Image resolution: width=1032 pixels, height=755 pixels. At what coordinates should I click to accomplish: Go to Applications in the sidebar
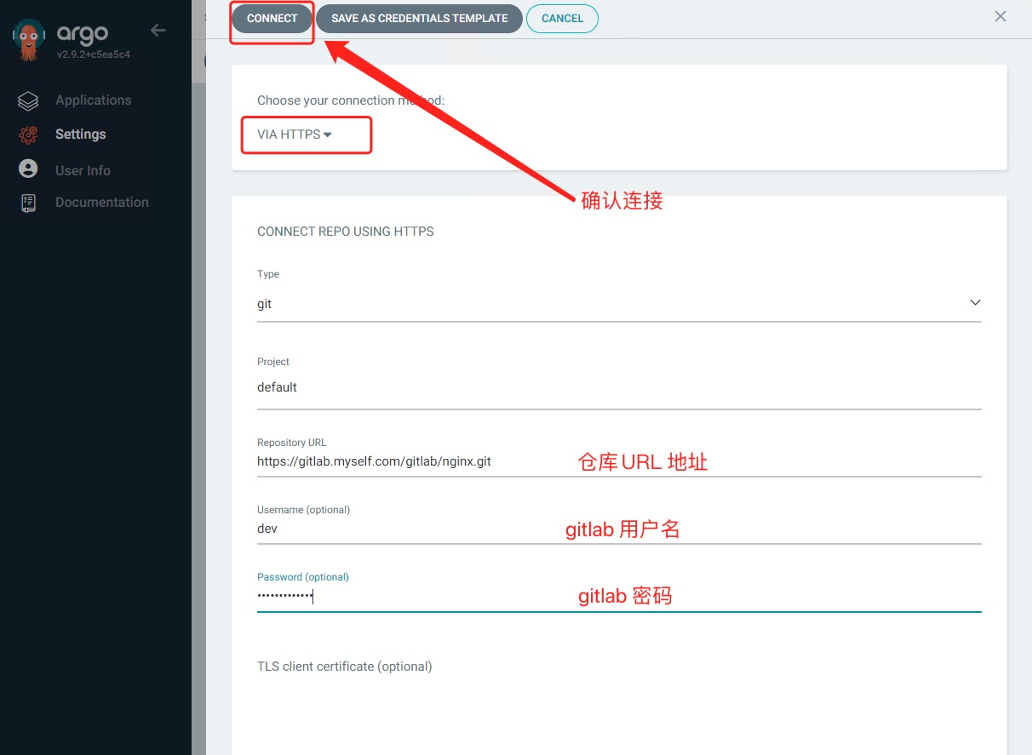tap(93, 100)
